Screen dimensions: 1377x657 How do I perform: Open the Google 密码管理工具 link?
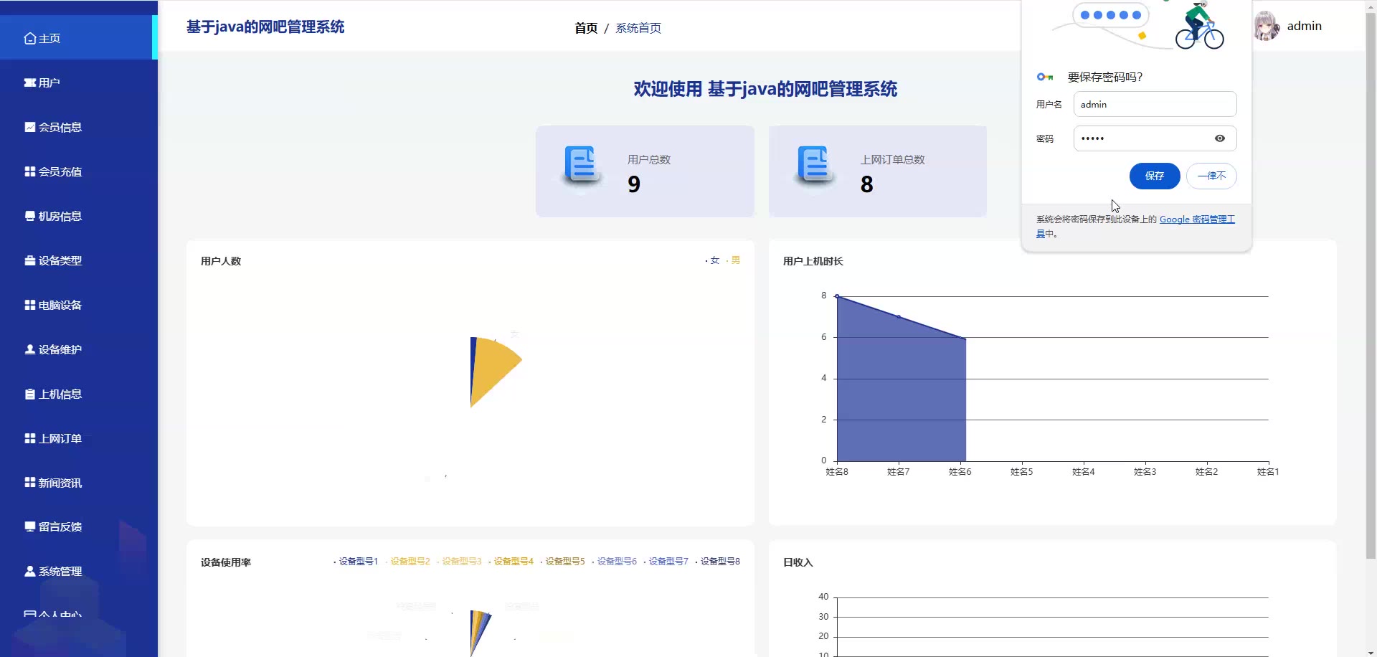[x=1196, y=219]
